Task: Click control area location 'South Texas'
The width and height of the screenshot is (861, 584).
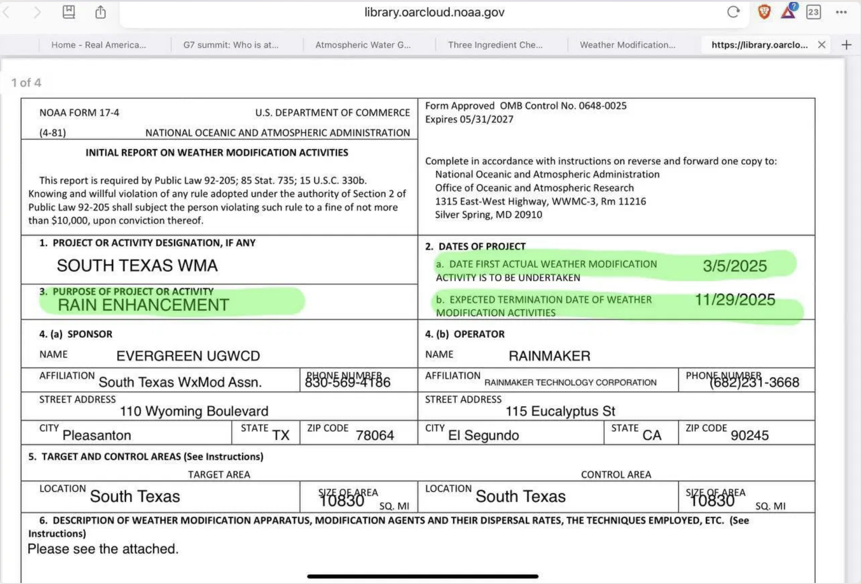Action: 520,497
